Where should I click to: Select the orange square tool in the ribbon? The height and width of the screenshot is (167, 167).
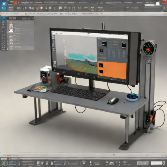(x=41, y=8)
